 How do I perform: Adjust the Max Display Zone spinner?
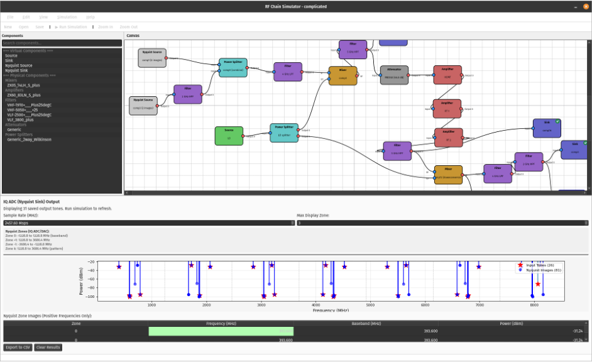click(587, 222)
